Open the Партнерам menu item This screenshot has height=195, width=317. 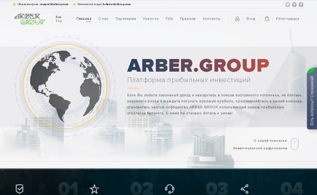tap(126, 19)
